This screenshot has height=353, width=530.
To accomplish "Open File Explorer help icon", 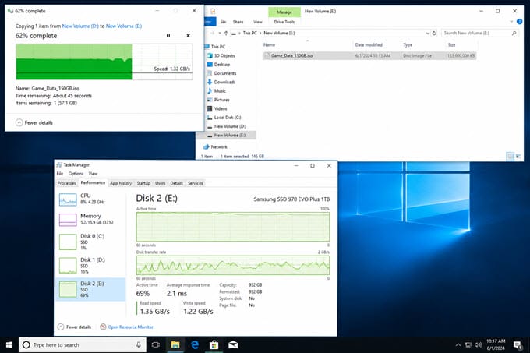I will click(x=520, y=22).
